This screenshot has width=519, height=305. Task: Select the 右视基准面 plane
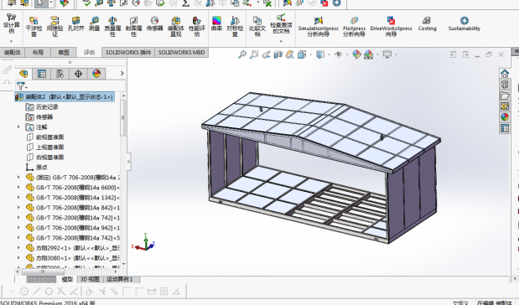(49, 158)
